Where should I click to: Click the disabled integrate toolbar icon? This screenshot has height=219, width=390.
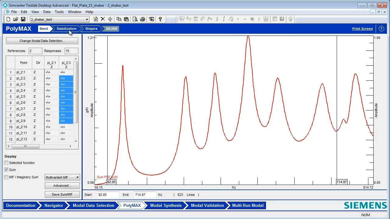pyautogui.click(x=224, y=19)
